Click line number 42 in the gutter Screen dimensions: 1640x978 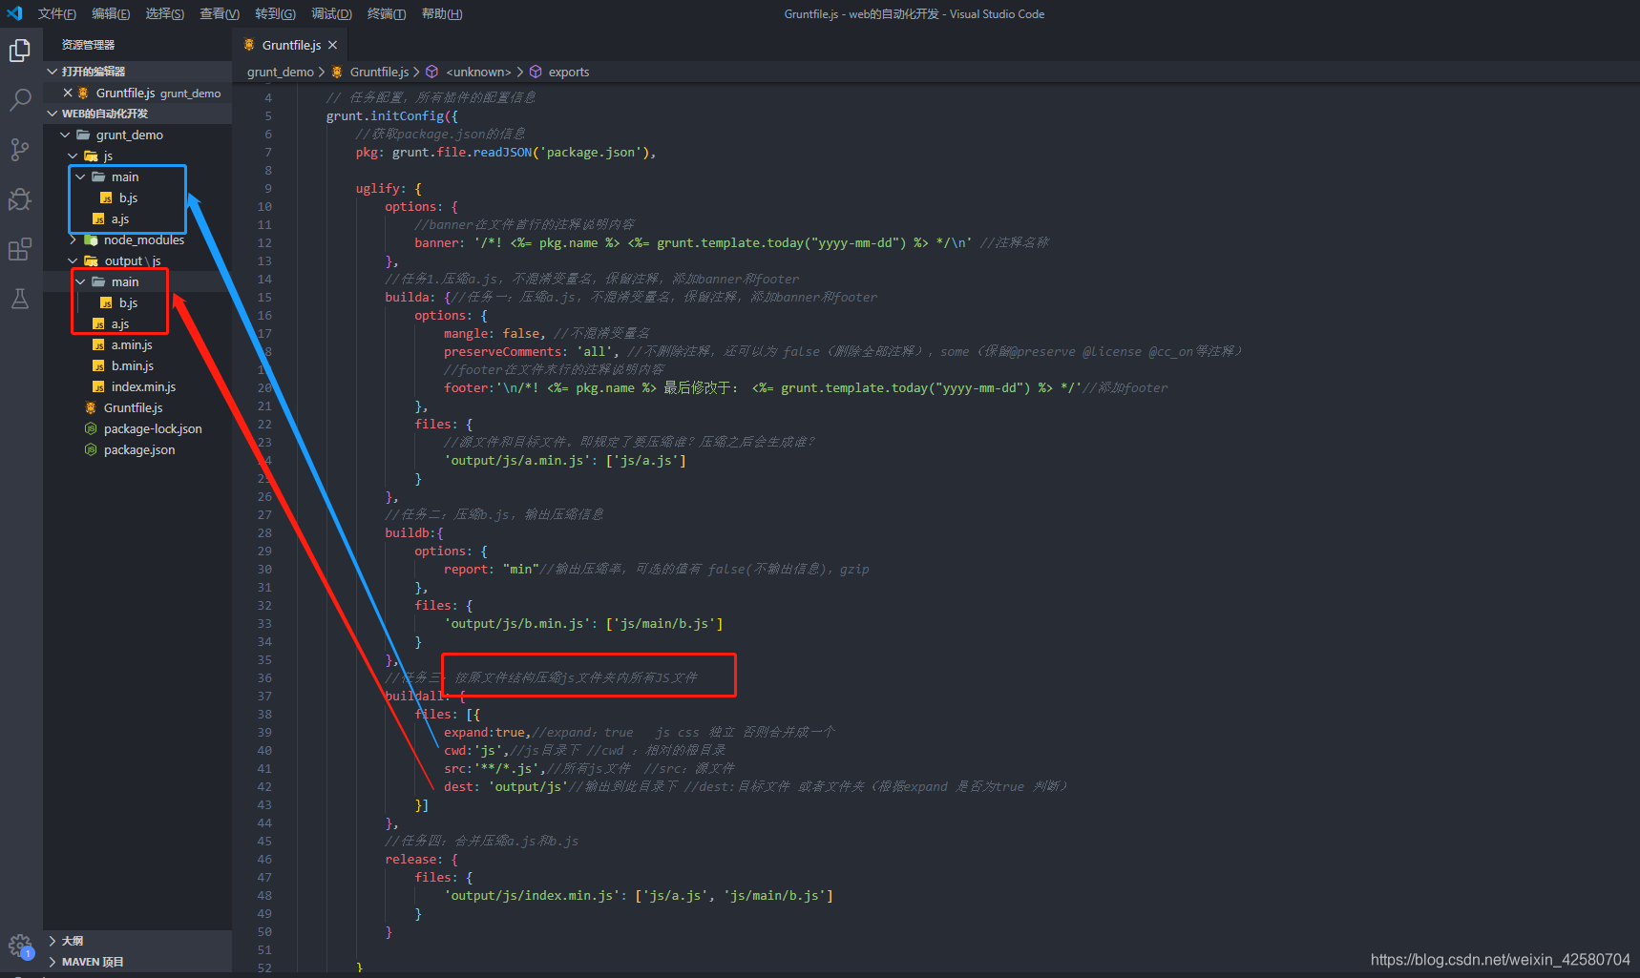264,786
